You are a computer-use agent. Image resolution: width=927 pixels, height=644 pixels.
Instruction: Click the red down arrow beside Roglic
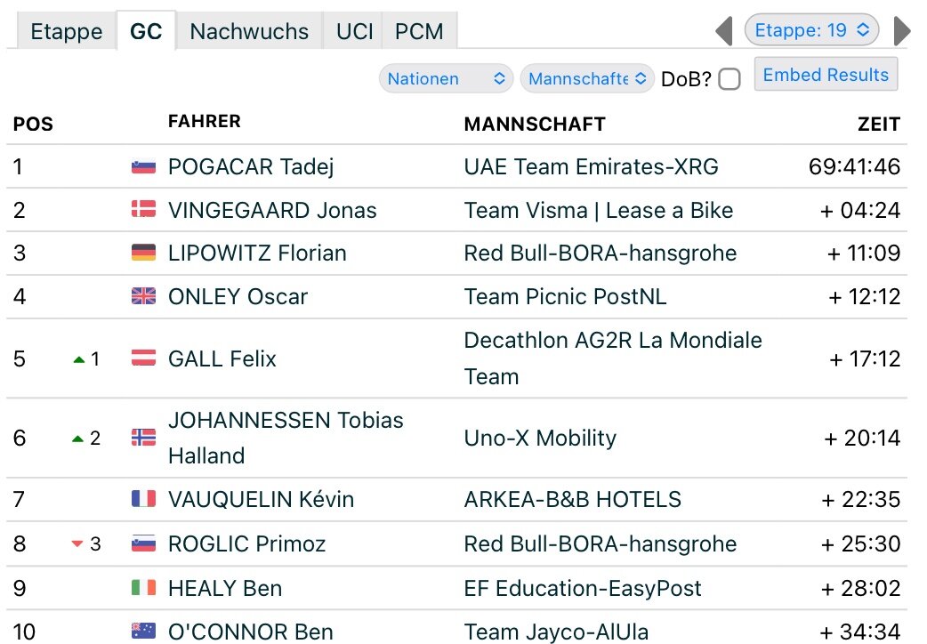[77, 544]
